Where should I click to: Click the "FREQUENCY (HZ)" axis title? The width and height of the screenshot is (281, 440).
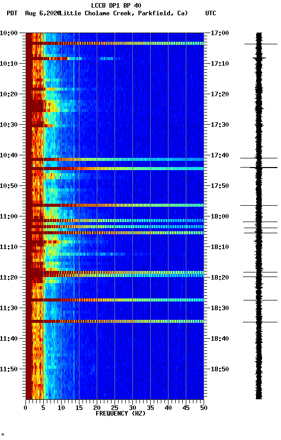click(121, 414)
